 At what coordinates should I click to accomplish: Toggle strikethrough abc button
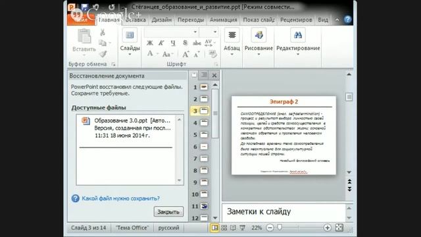coord(197,43)
